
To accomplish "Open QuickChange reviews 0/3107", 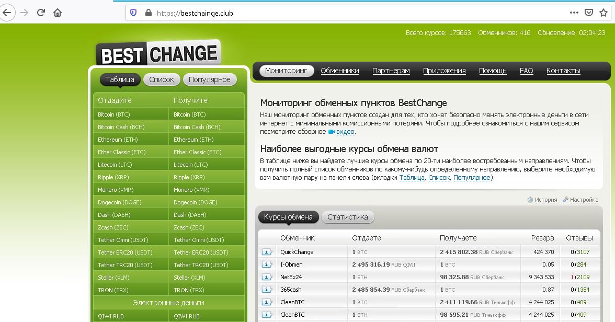I will (580, 252).
